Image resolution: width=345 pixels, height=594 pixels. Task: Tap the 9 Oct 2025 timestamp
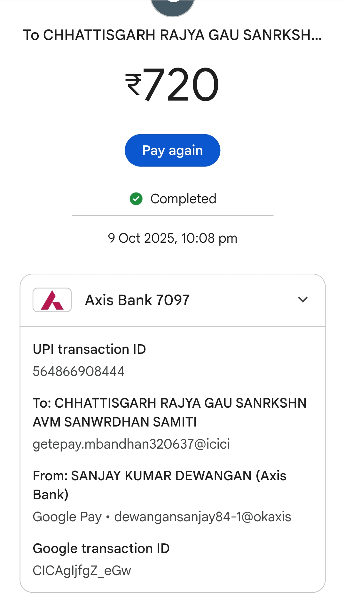[172, 238]
